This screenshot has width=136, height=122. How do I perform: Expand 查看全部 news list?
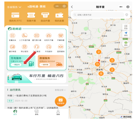click(x=60, y=90)
